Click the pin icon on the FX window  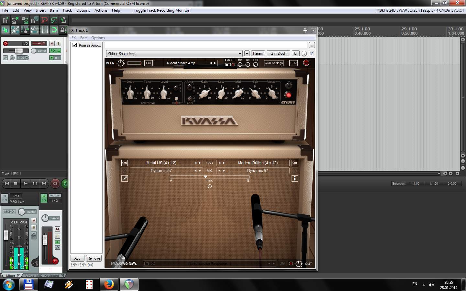pyautogui.click(x=305, y=30)
